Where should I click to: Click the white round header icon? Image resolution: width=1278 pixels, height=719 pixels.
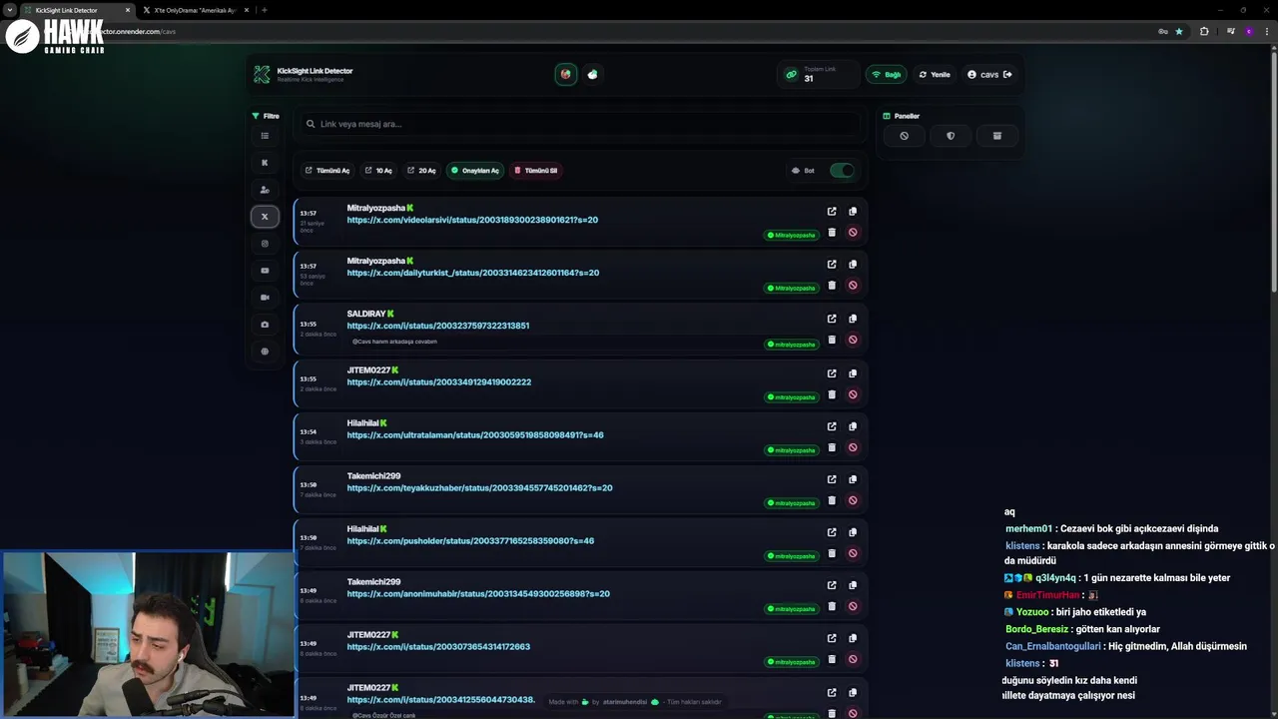pos(592,74)
